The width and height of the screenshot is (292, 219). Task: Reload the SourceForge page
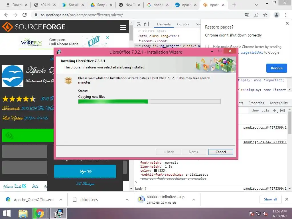(25, 15)
